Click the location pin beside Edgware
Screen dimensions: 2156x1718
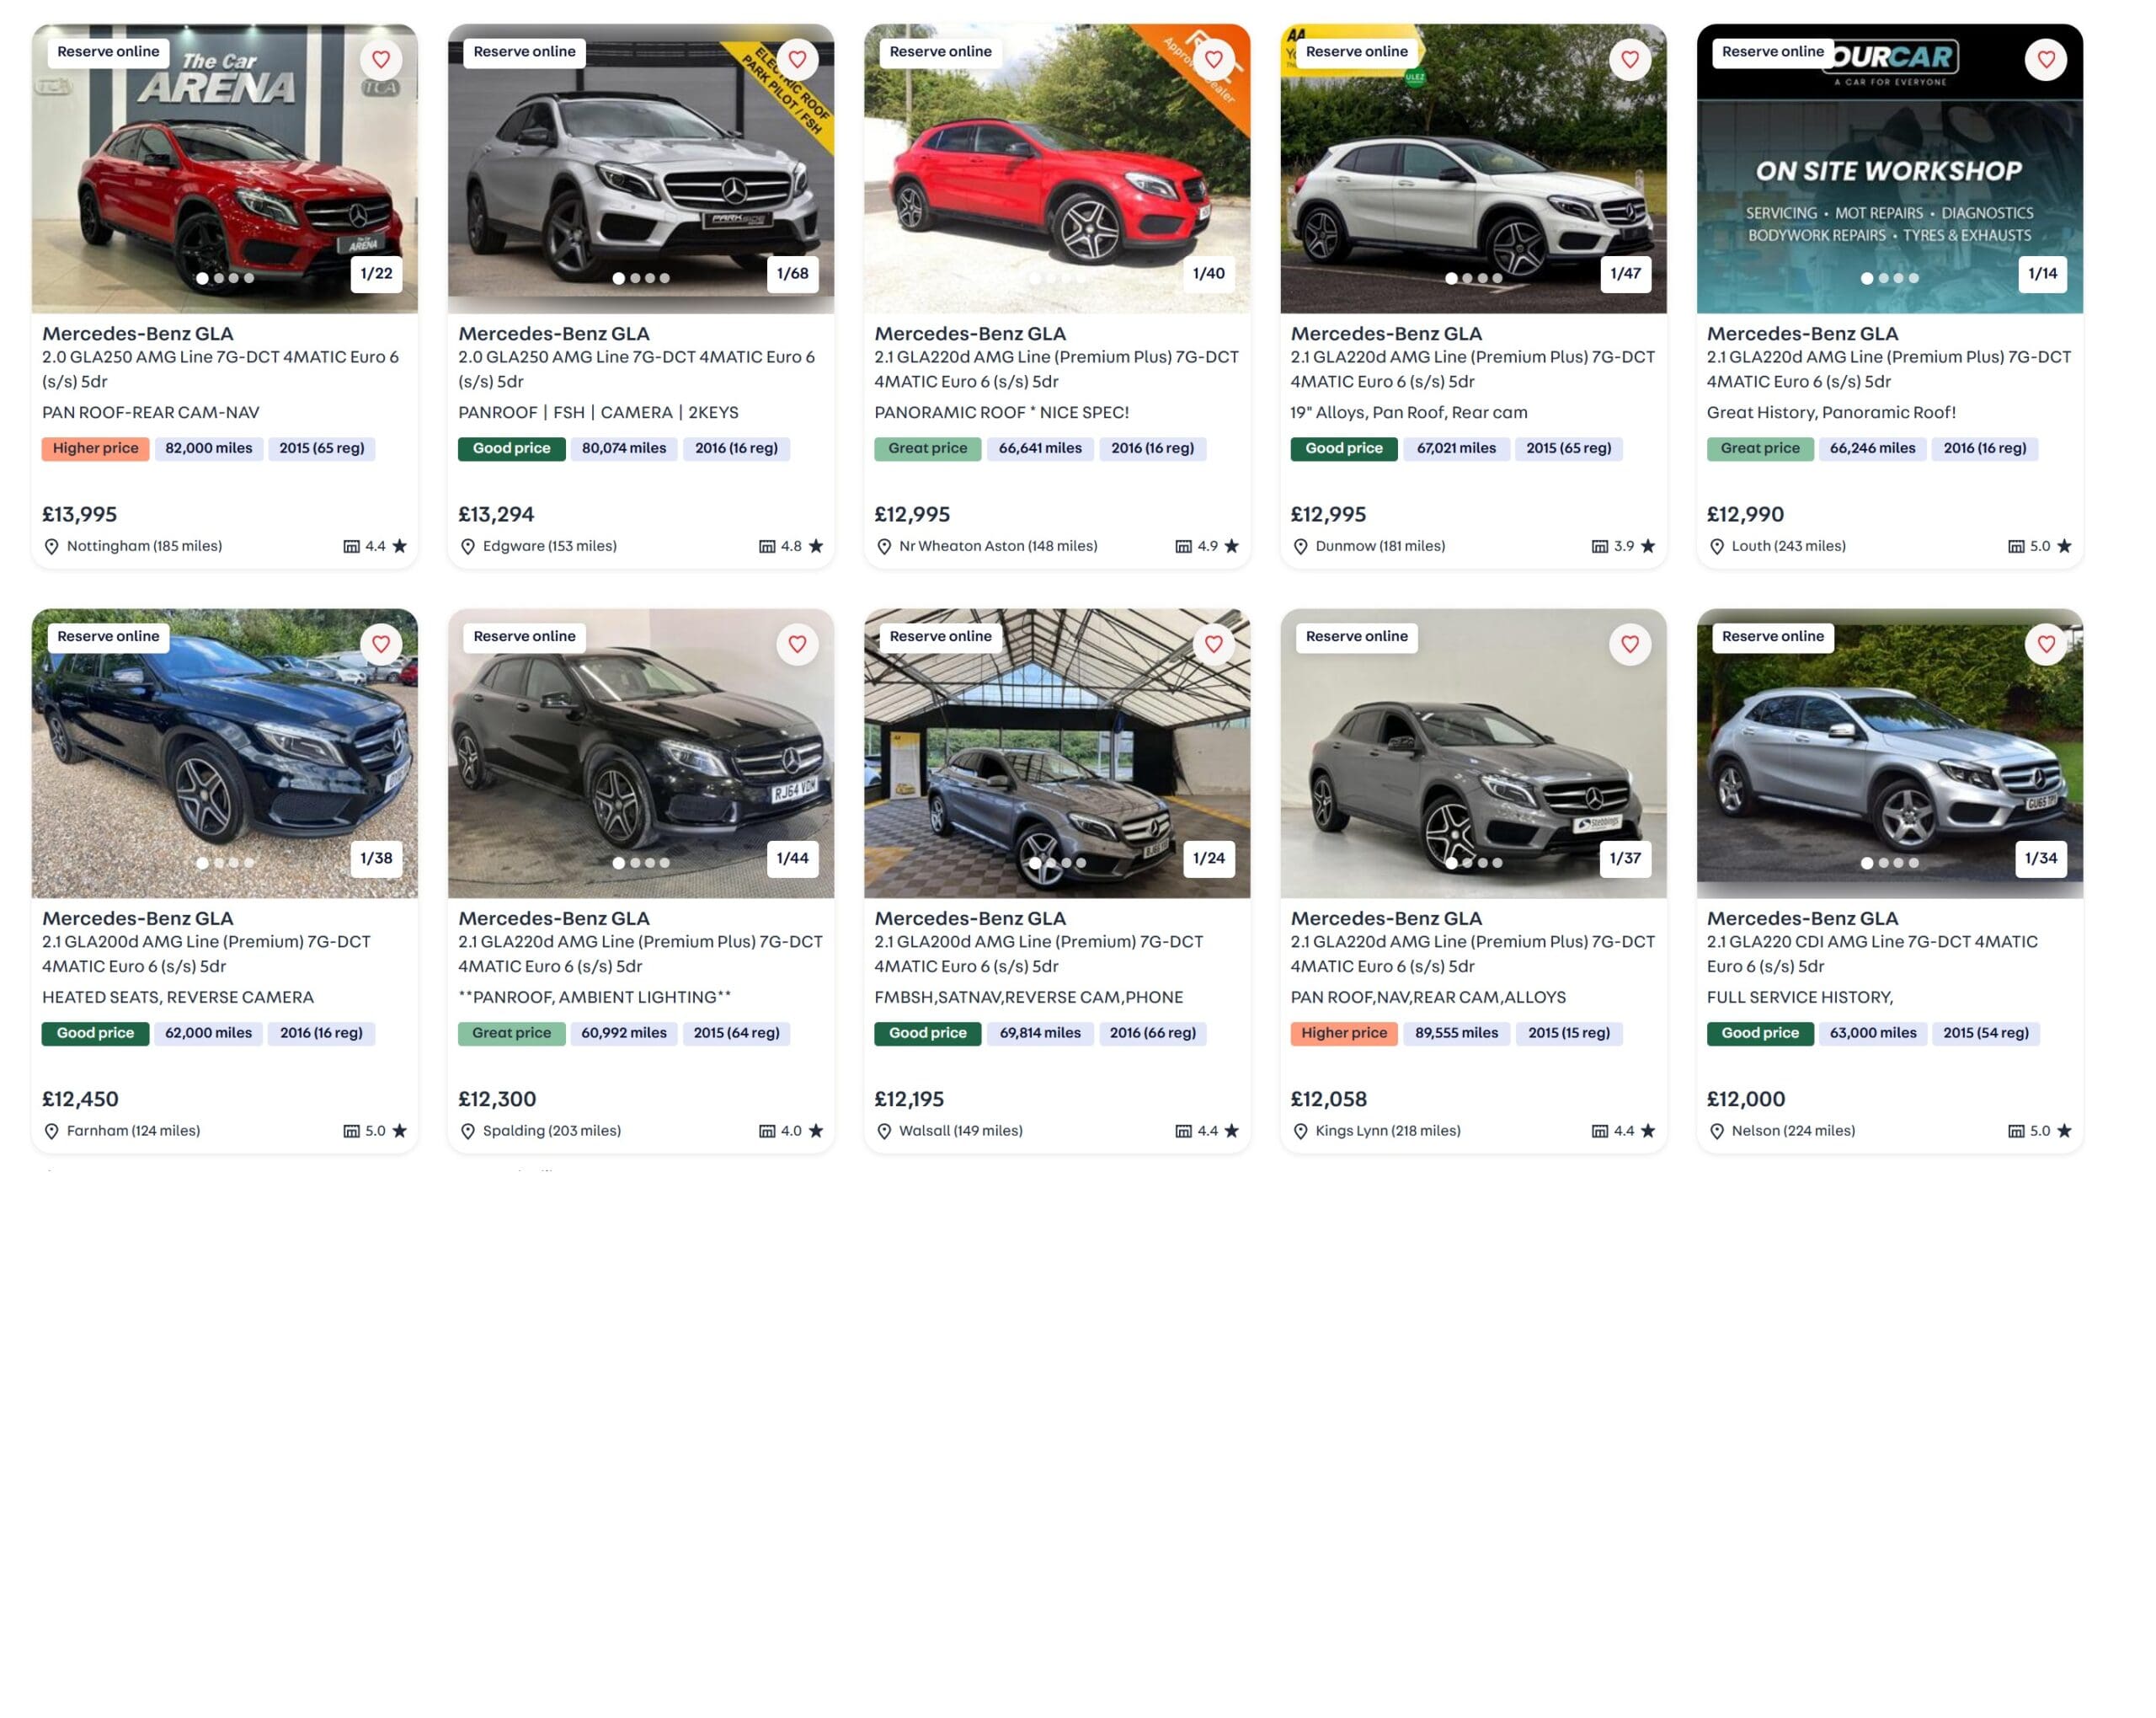pyautogui.click(x=468, y=546)
